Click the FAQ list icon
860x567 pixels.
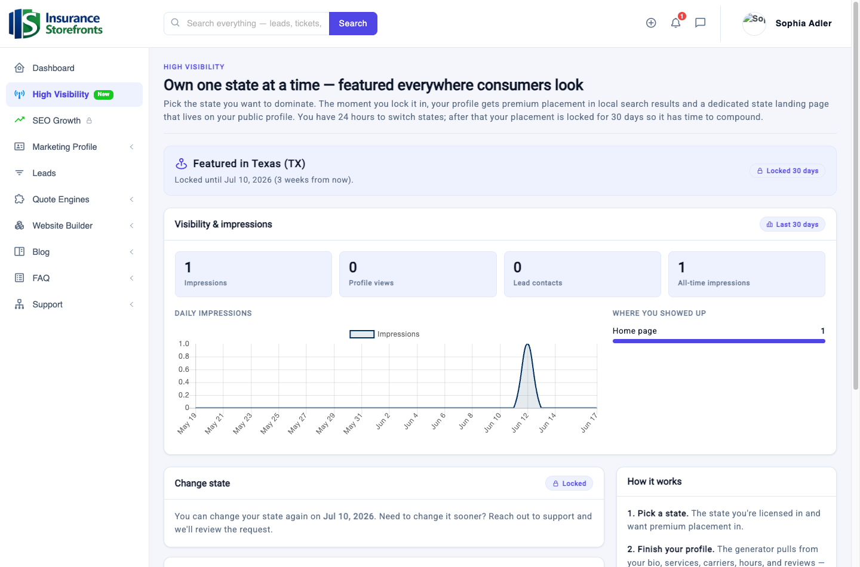click(x=20, y=278)
